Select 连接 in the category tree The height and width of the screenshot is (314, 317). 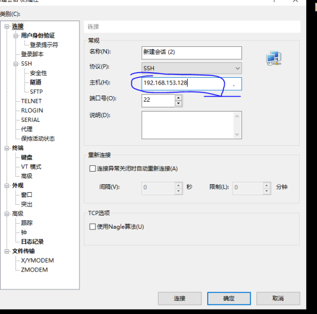[x=18, y=26]
